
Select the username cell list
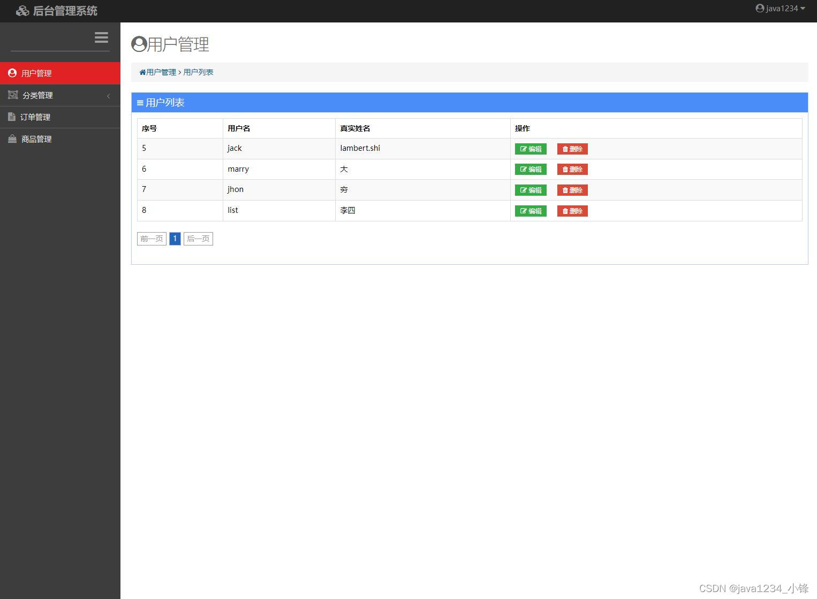tap(279, 210)
